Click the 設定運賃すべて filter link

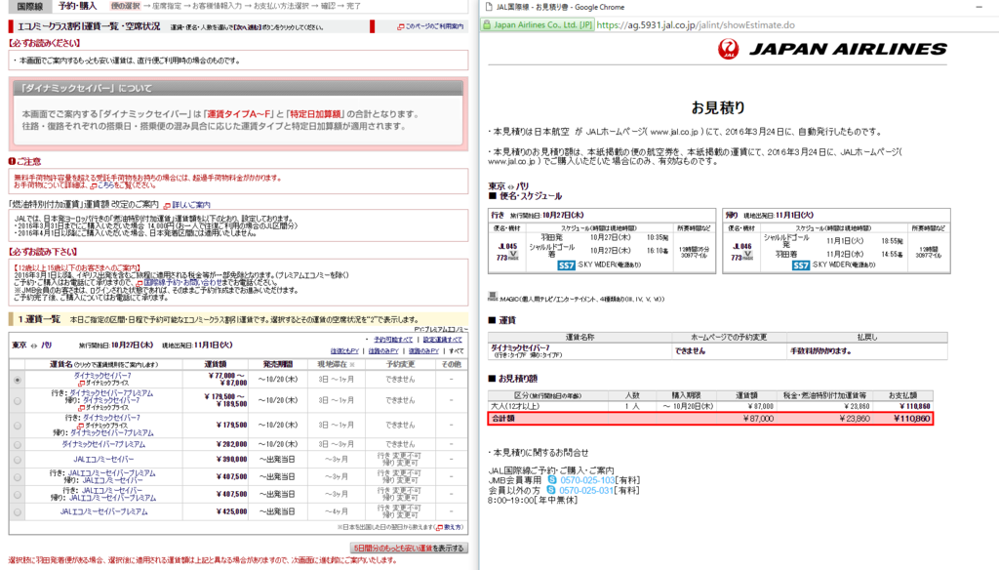click(x=443, y=340)
